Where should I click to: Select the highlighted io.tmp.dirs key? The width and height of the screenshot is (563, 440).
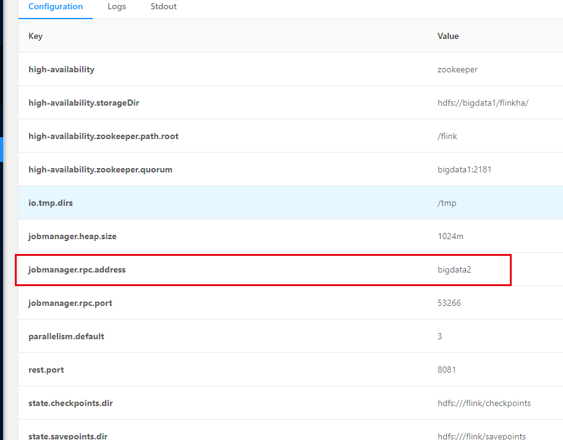(x=50, y=203)
